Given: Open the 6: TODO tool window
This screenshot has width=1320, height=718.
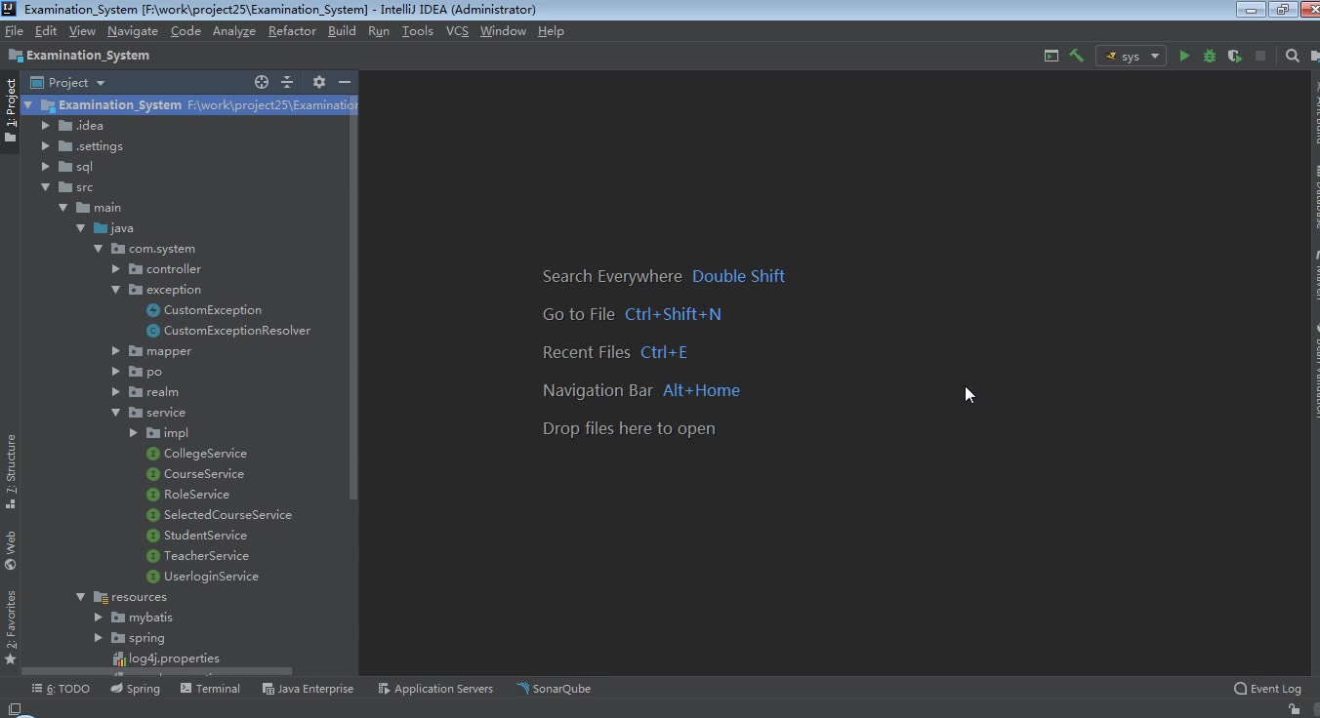Looking at the screenshot, I should (61, 689).
